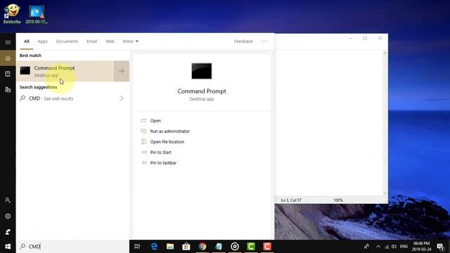
Task: Select the 2019-06-17 desktop file icon
Action: 37,13
